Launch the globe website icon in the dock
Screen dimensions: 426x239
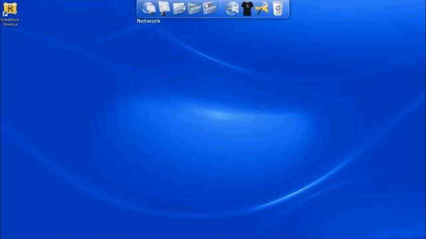(232, 9)
